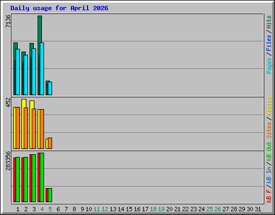Click the day 5 orange sites bar

click(50, 143)
